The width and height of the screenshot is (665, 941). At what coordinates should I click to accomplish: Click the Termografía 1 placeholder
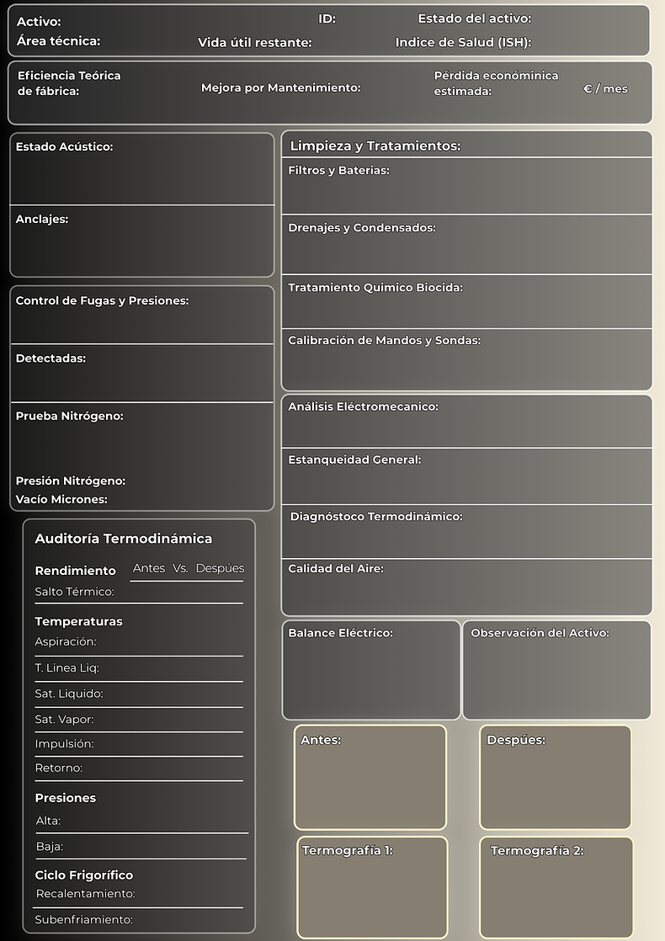[372, 887]
